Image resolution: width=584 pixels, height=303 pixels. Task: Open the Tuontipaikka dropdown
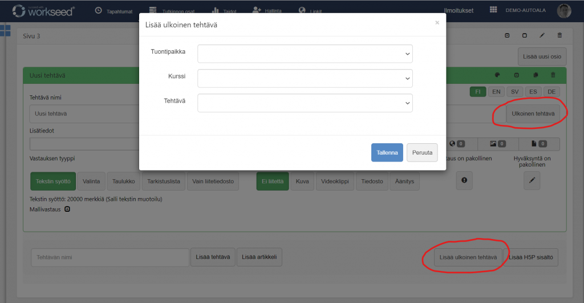305,54
